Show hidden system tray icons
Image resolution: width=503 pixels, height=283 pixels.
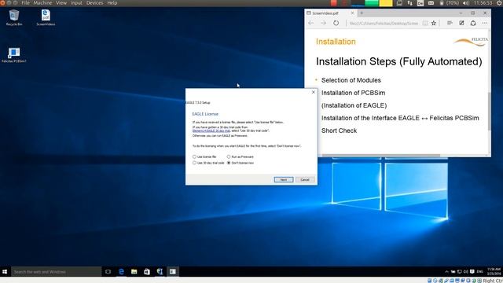[x=446, y=272]
